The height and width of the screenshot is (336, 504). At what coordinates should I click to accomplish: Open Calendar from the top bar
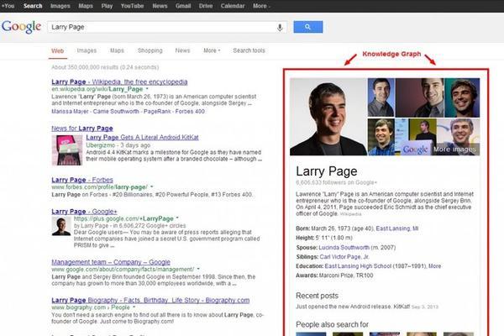pyautogui.click(x=233, y=6)
